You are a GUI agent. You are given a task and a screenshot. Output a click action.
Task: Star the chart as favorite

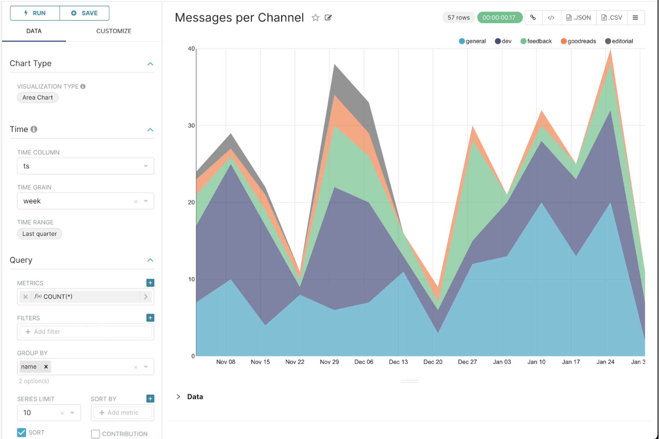coord(315,18)
